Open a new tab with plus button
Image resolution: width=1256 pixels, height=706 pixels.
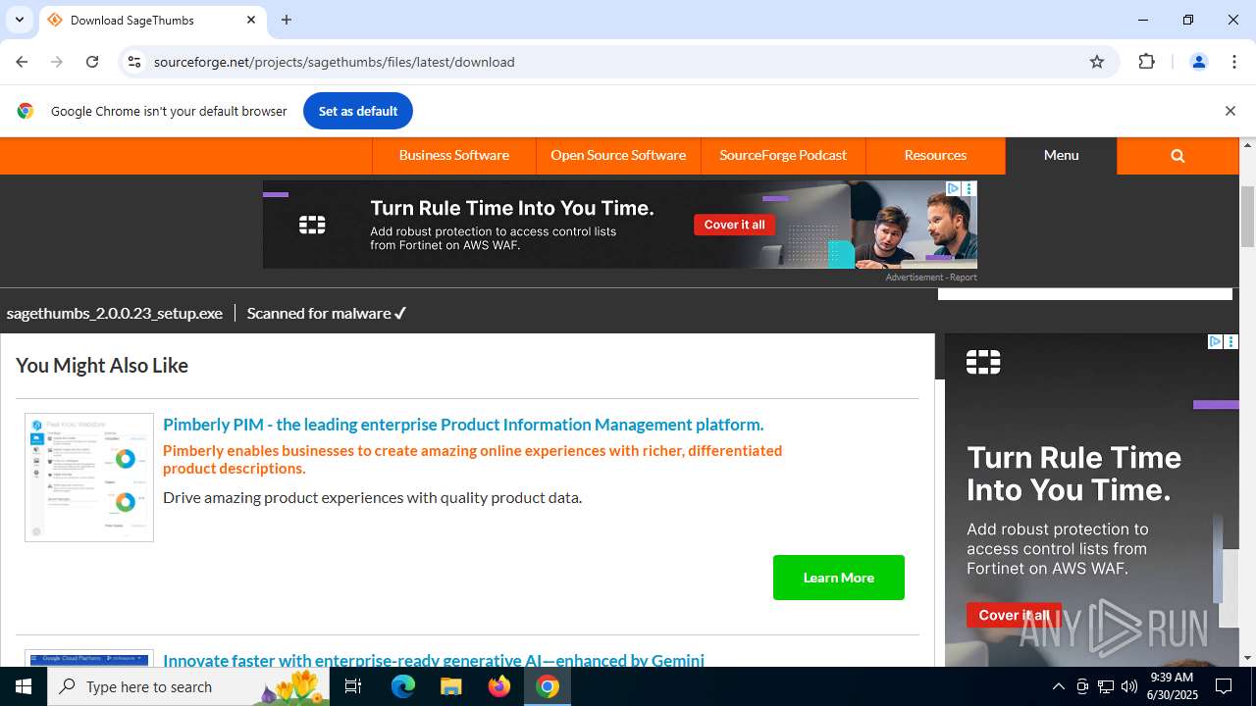pos(287,20)
